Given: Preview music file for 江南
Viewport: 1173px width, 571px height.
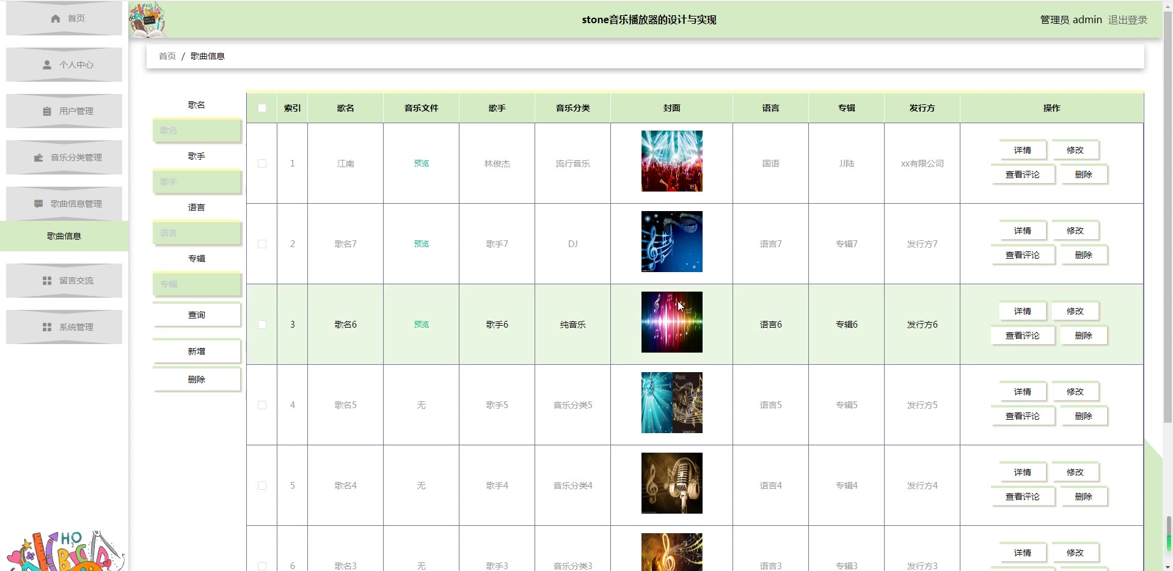Looking at the screenshot, I should pos(422,163).
